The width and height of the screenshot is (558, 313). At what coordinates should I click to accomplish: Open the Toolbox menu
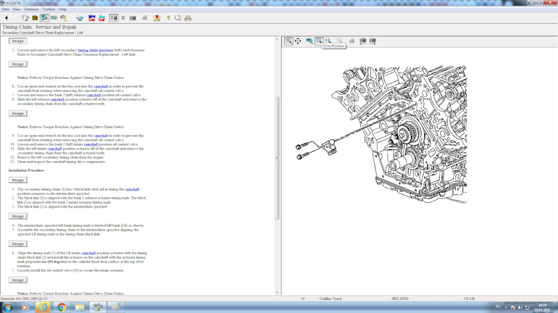point(49,9)
